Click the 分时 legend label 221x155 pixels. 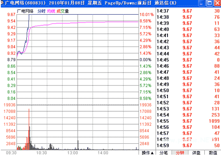click(41, 11)
